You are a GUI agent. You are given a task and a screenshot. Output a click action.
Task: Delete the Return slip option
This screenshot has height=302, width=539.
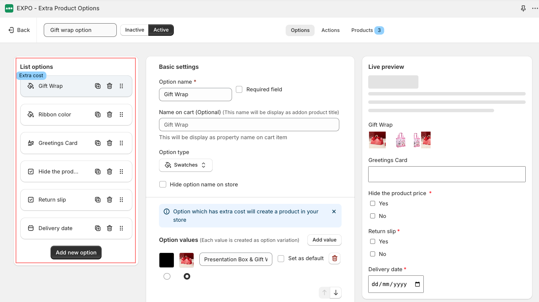click(110, 200)
